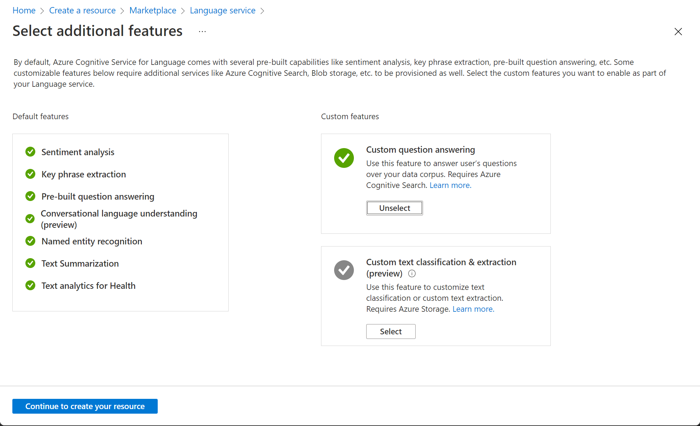700x426 pixels.
Task: Toggle off Custom question answering feature
Action: click(394, 207)
